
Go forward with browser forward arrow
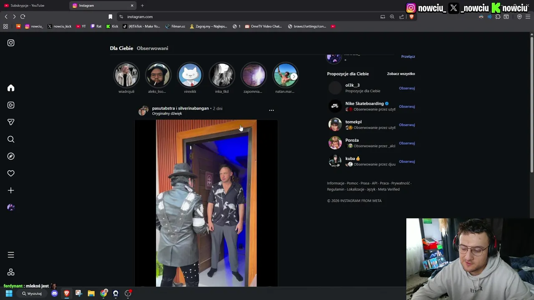pyautogui.click(x=14, y=17)
